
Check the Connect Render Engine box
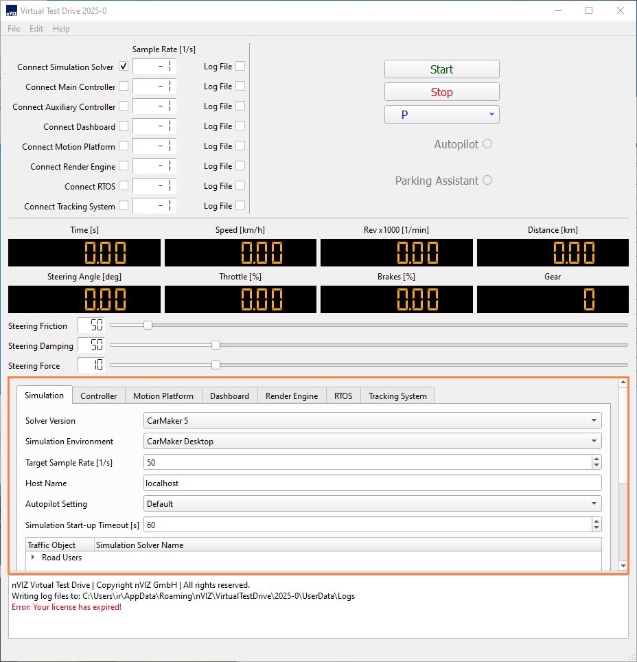[123, 166]
